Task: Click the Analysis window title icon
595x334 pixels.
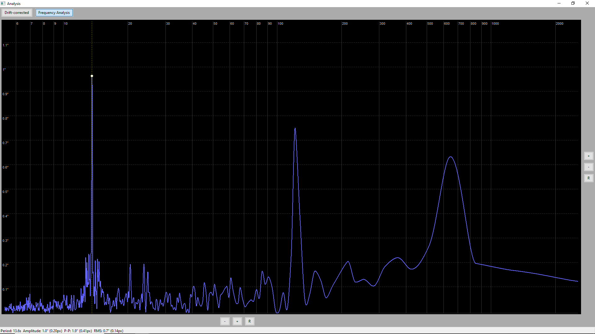Action: (x=3, y=3)
